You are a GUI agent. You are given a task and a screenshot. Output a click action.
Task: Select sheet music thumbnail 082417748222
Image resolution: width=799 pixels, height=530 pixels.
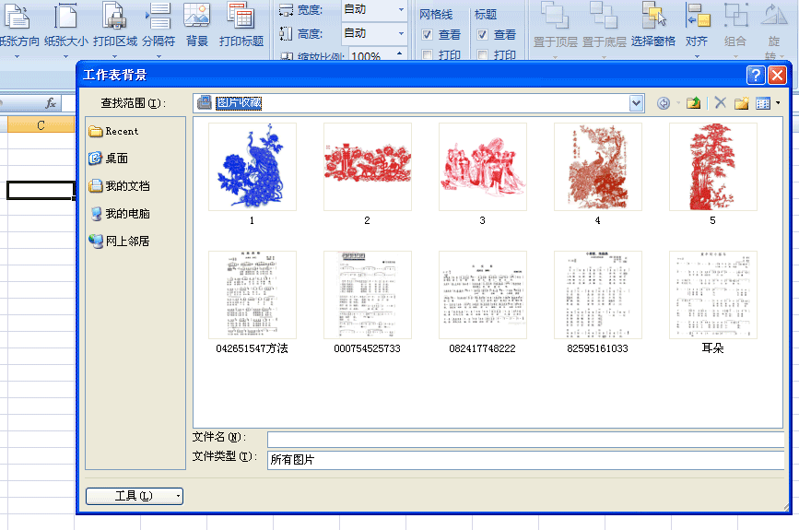483,295
